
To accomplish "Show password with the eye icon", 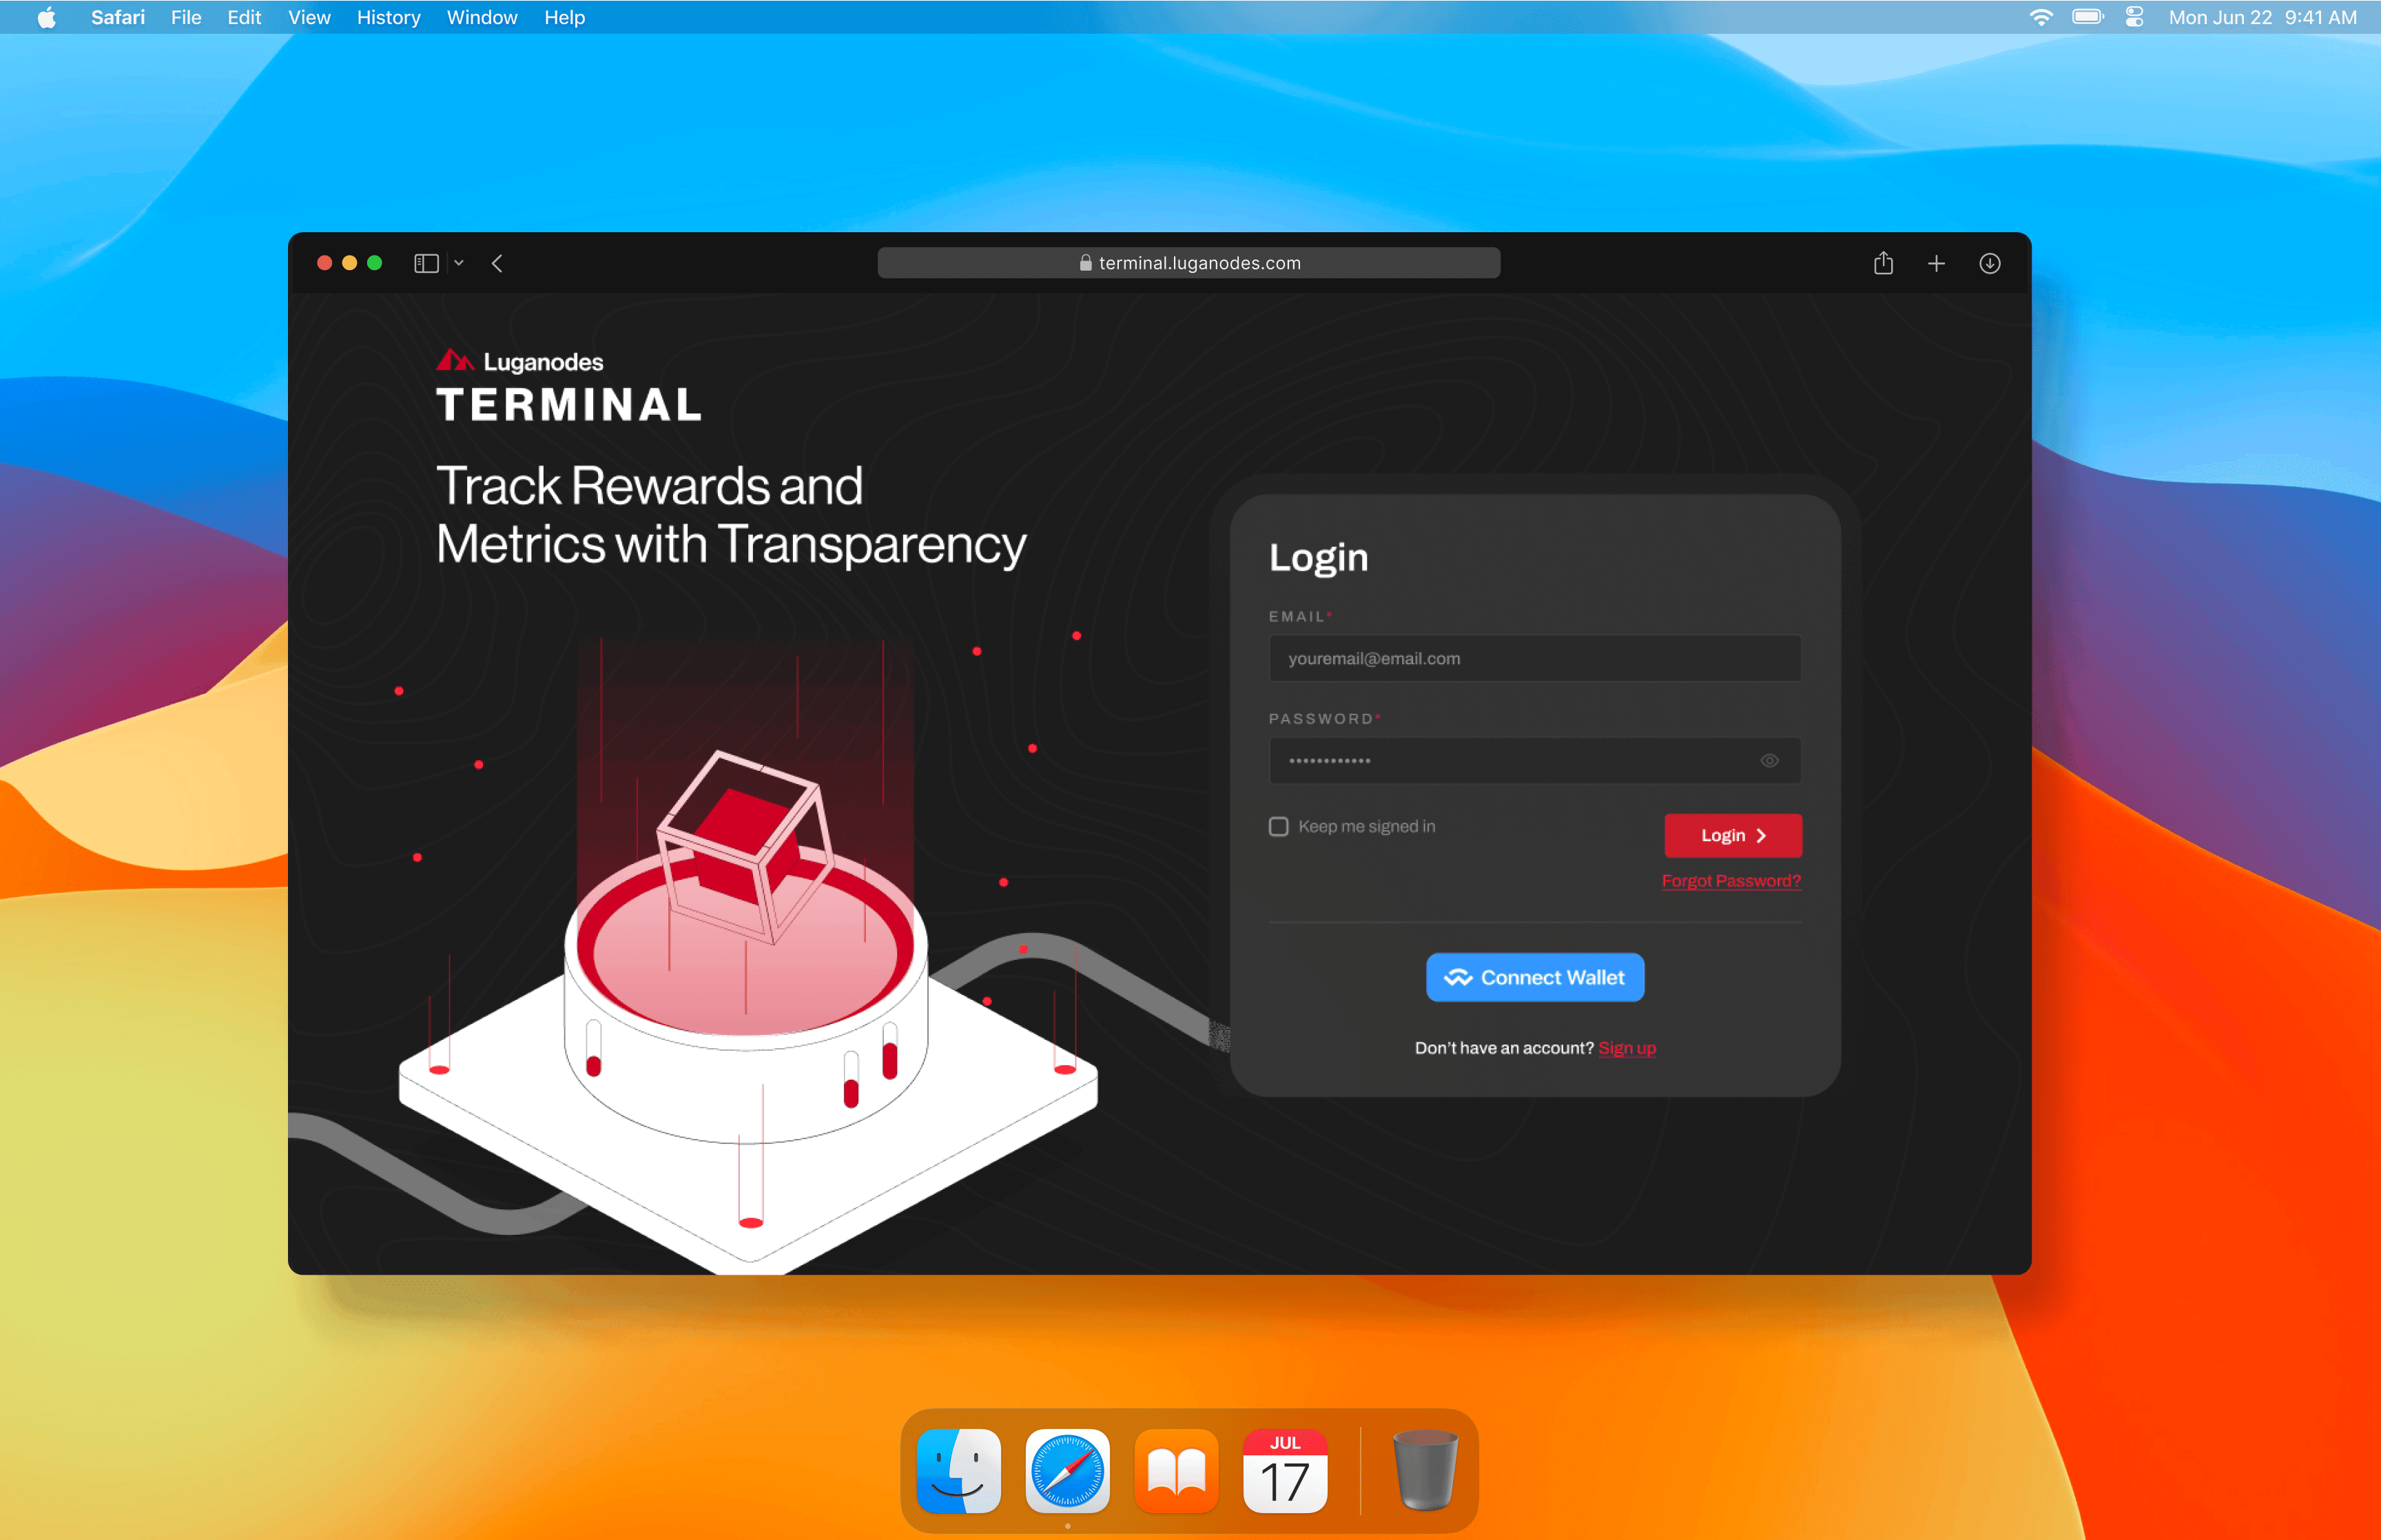I will [x=1769, y=761].
